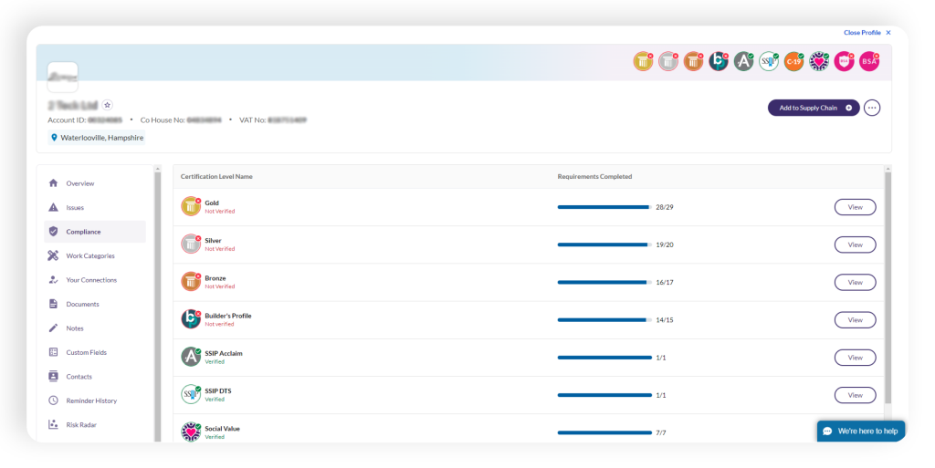Open the We're here to help chat
The height and width of the screenshot is (468, 935).
click(860, 431)
